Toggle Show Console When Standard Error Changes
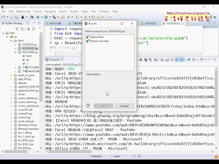Screen dimensions: 219x164 point(182,60)
